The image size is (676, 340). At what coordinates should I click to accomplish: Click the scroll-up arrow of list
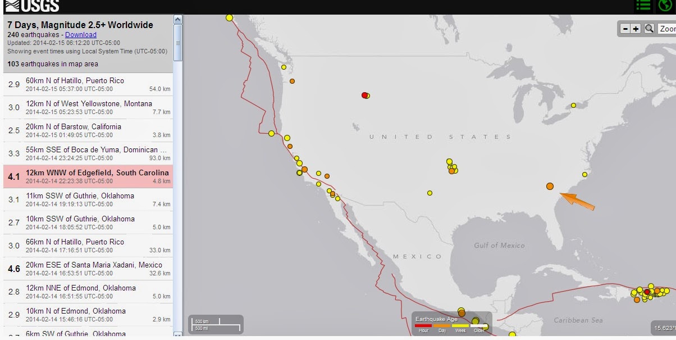[x=178, y=20]
